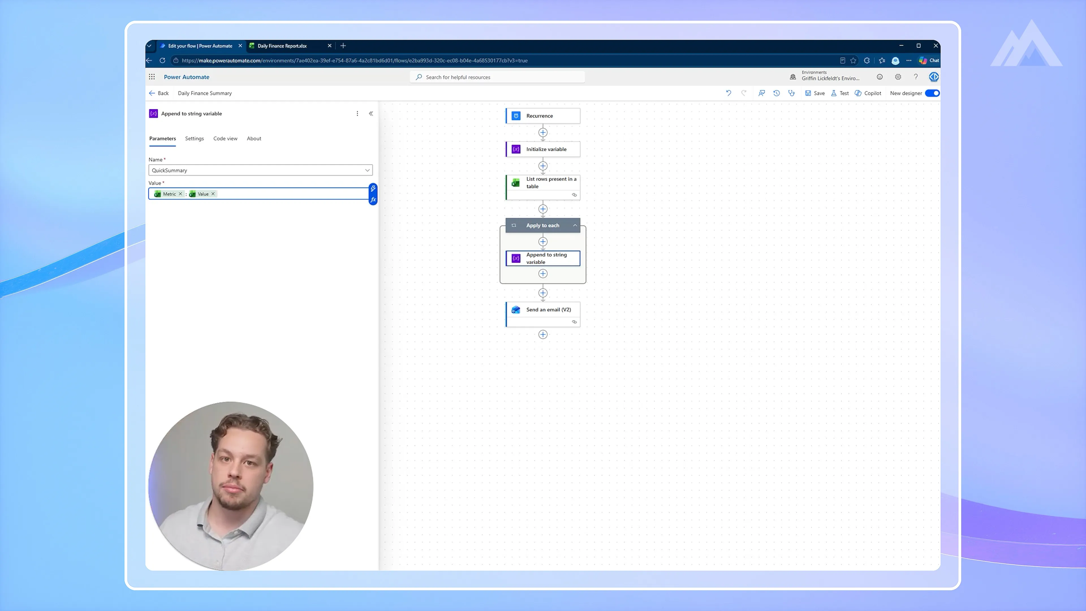Add a step after Apply to each
Image resolution: width=1086 pixels, height=611 pixels.
pyautogui.click(x=543, y=293)
